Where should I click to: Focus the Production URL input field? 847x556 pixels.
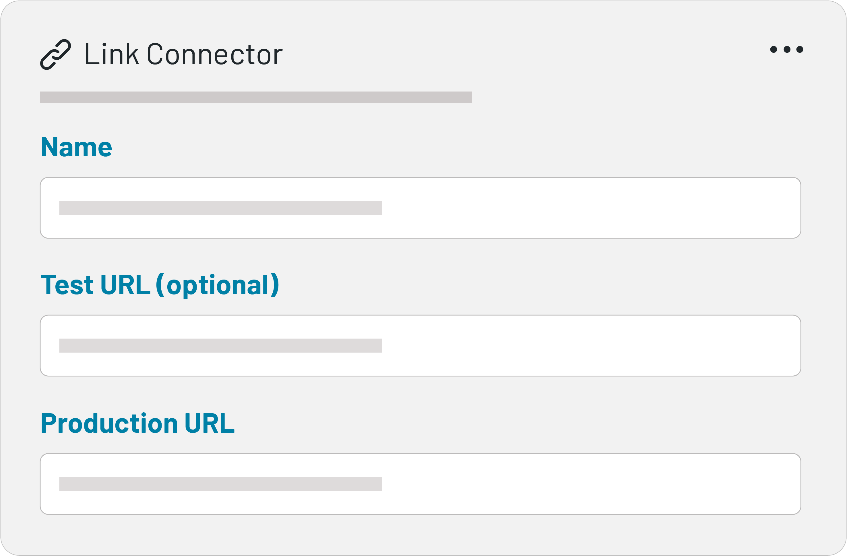click(x=420, y=484)
